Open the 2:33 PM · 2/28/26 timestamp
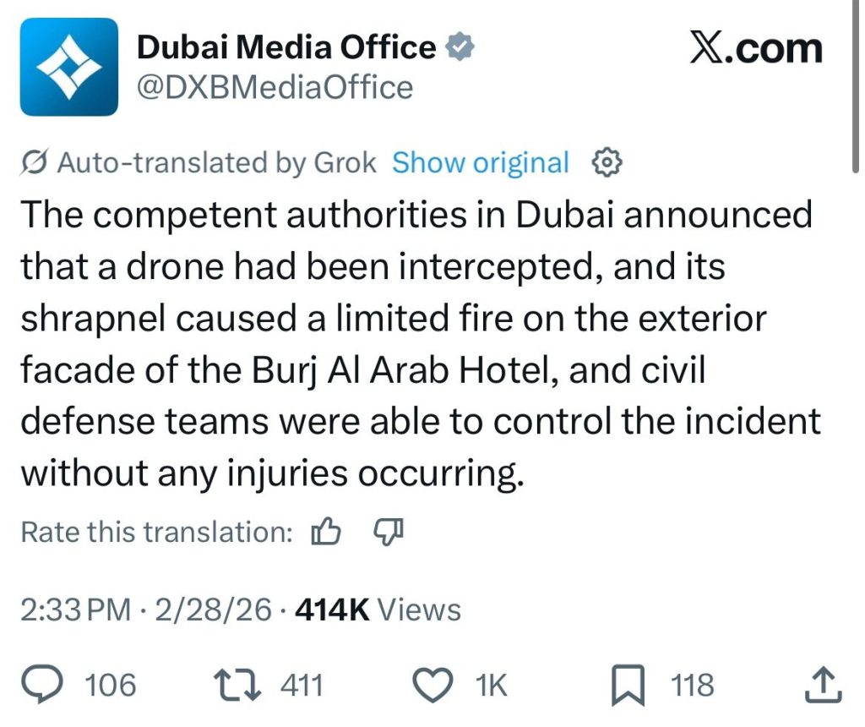Viewport: 865px width, 727px height. pyautogui.click(x=145, y=609)
